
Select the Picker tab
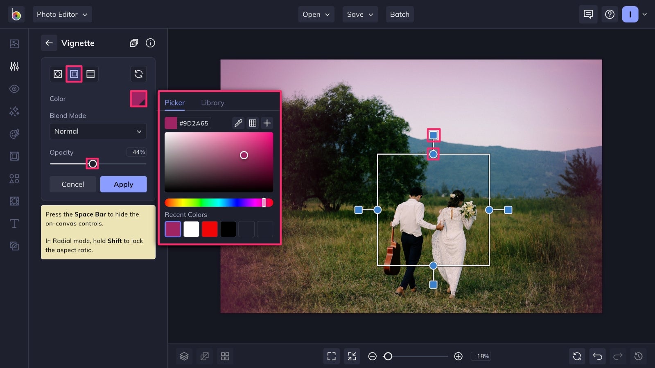click(x=174, y=103)
